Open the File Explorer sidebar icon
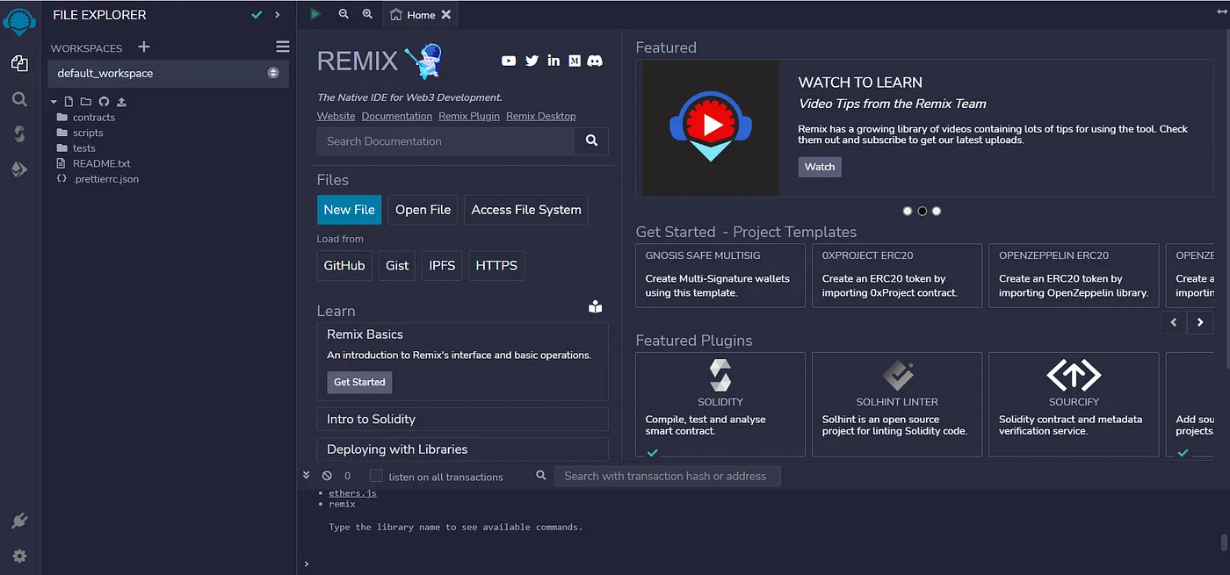1230x575 pixels. [19, 63]
